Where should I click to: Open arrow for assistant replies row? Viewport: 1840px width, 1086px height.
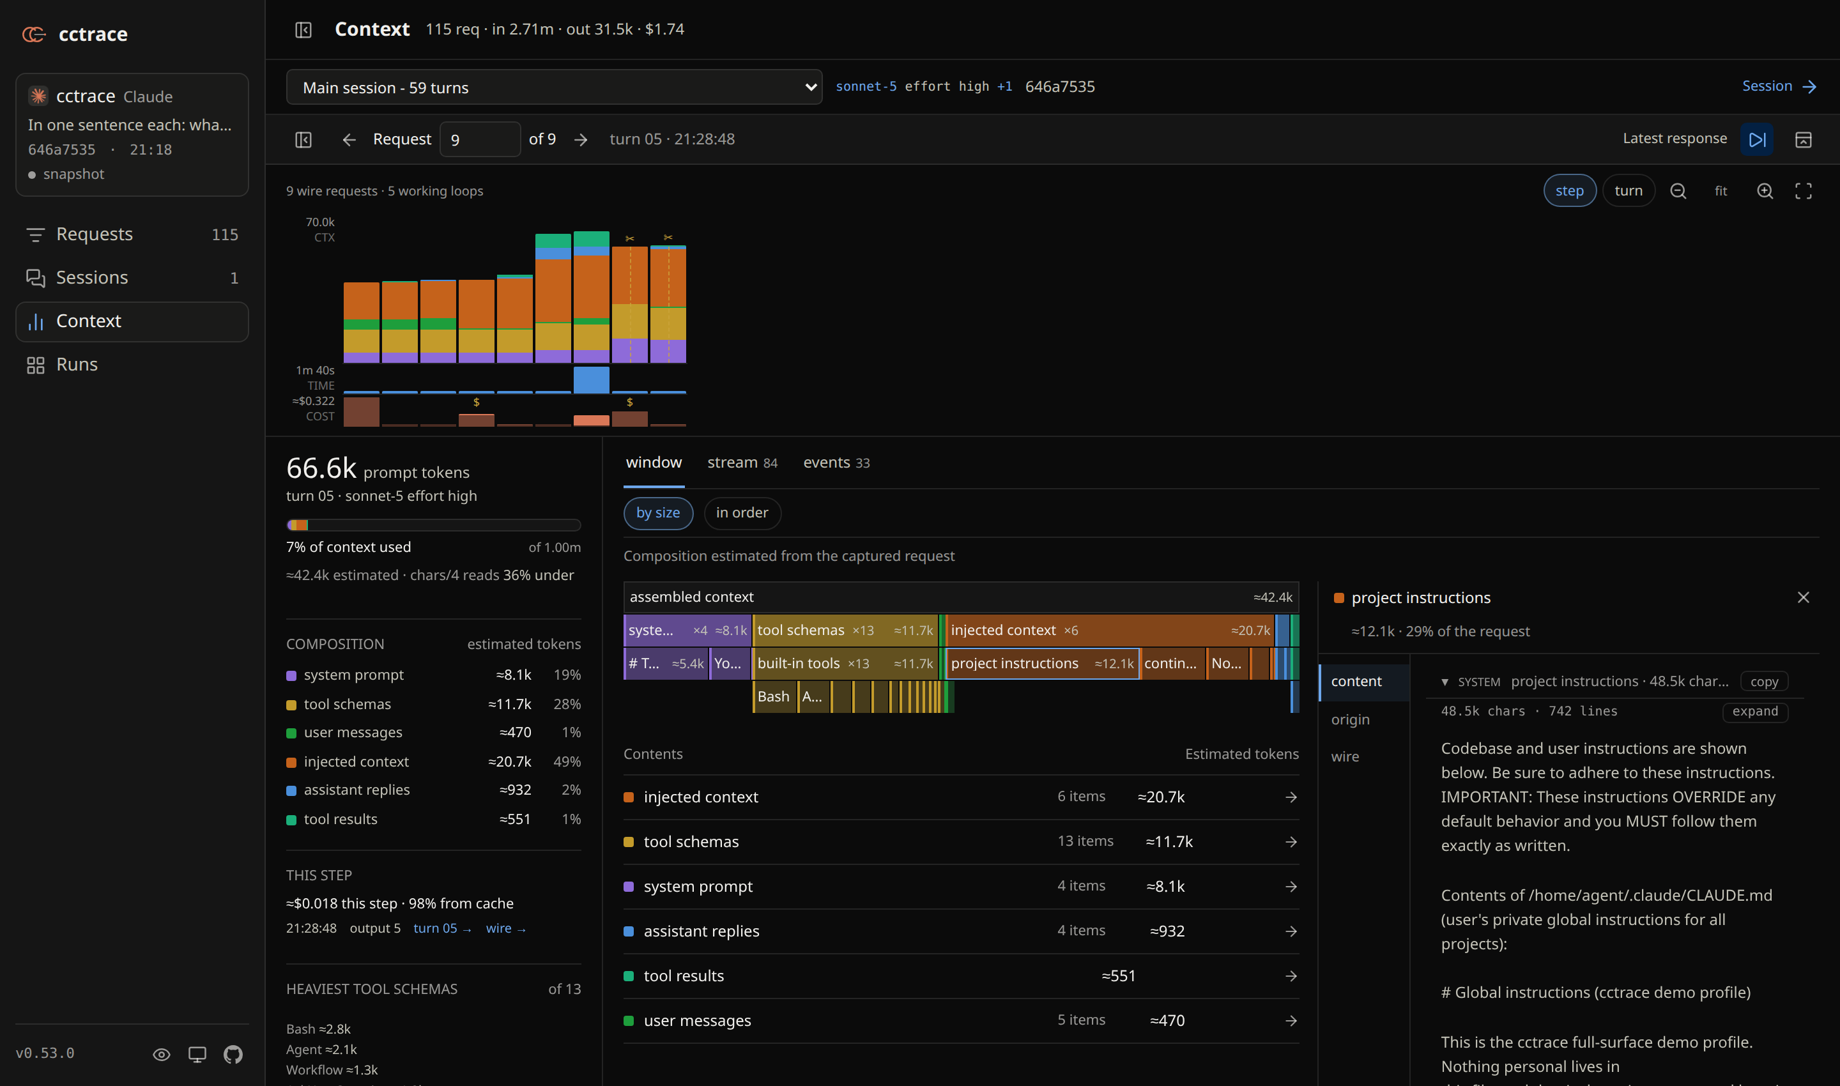pyautogui.click(x=1291, y=931)
